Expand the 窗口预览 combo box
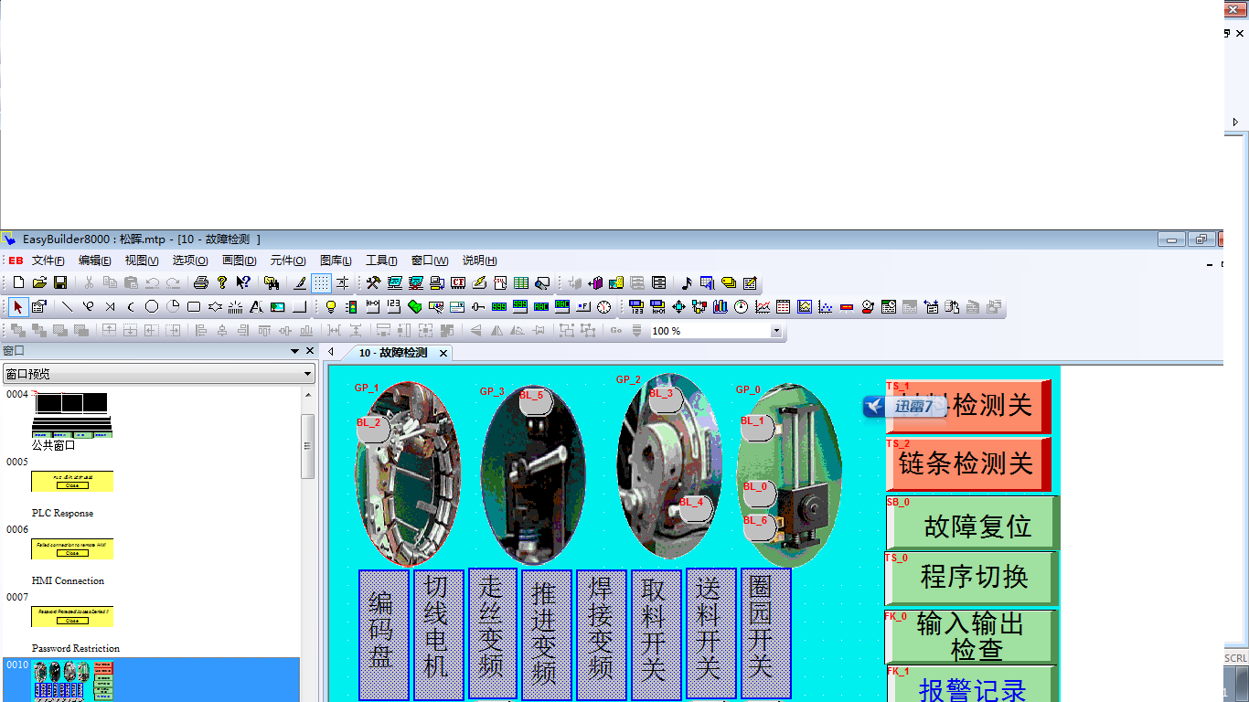This screenshot has width=1249, height=702. tap(307, 374)
